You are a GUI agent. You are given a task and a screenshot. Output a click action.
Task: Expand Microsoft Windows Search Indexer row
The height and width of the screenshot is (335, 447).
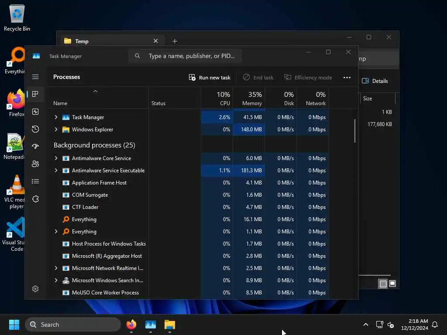(x=56, y=280)
